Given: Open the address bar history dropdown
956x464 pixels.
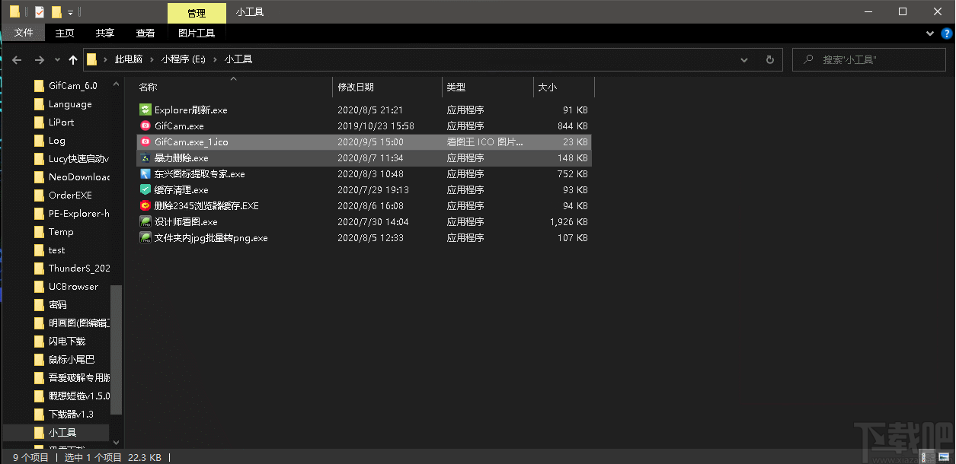Looking at the screenshot, I should [x=744, y=59].
